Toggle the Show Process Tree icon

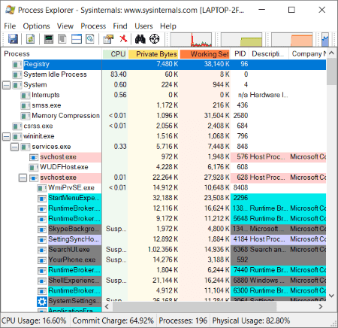point(62,39)
